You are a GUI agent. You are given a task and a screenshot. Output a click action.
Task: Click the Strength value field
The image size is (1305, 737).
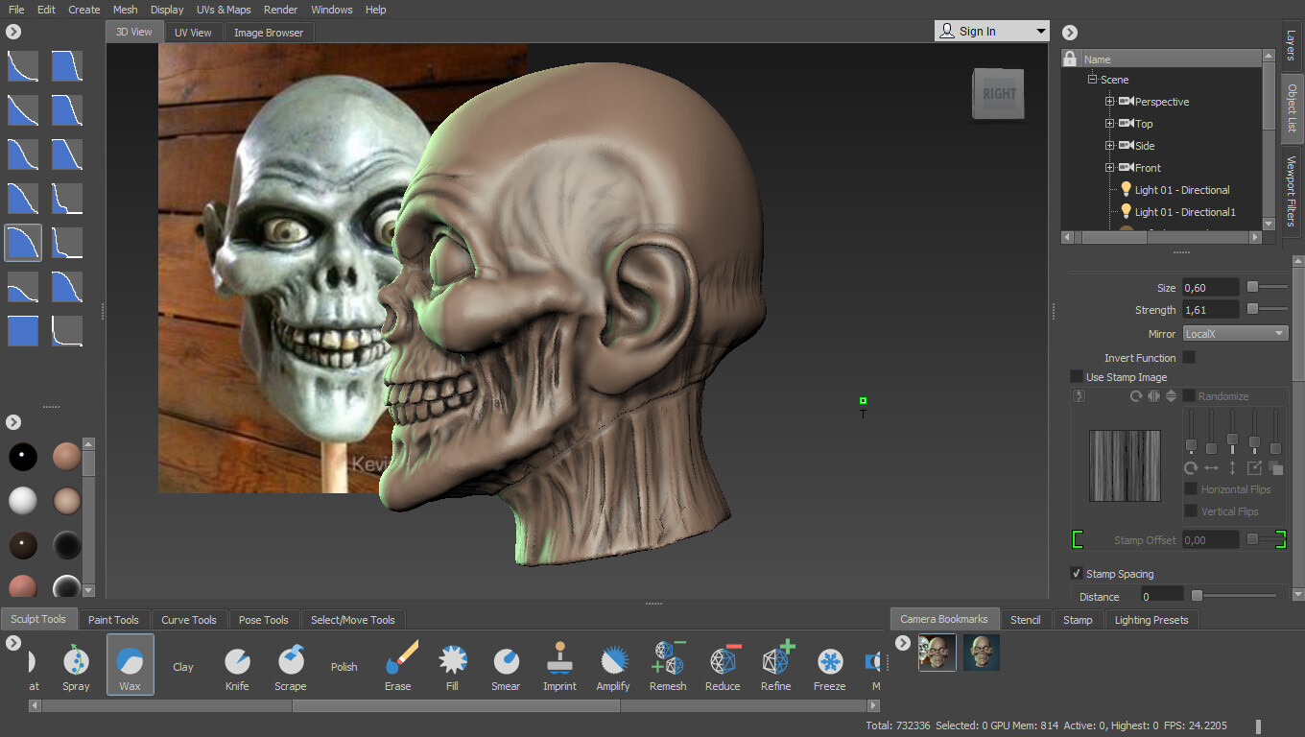(1210, 310)
